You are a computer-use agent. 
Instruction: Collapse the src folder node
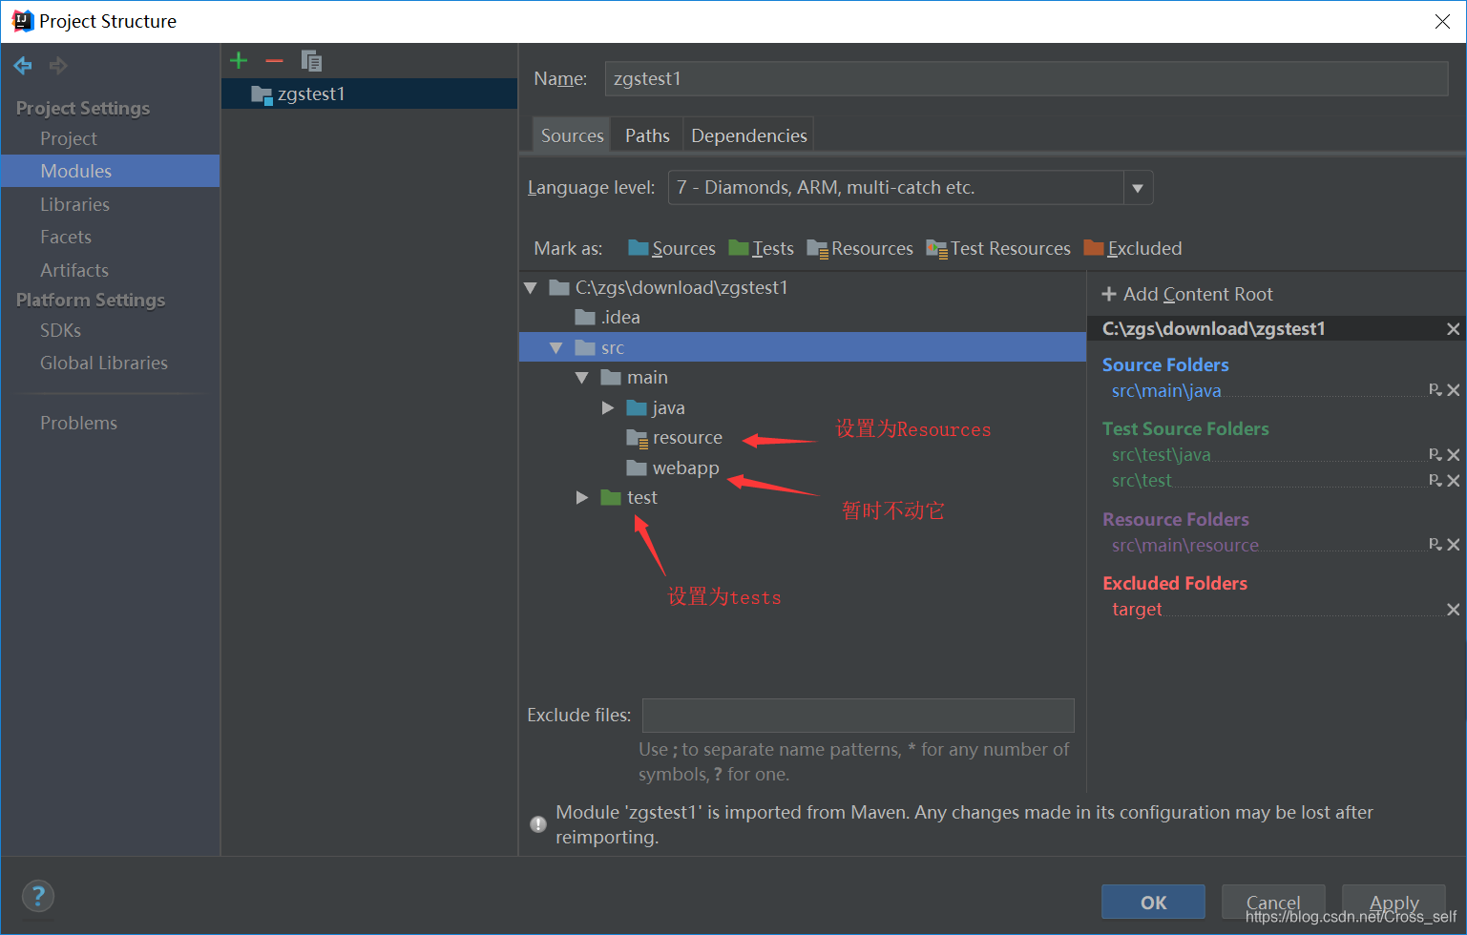pyautogui.click(x=556, y=347)
